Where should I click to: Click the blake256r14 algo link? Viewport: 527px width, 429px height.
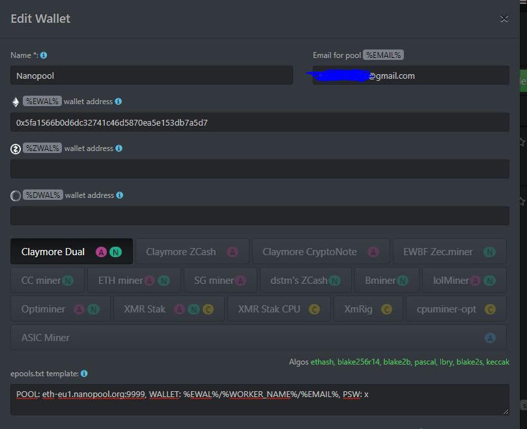click(x=358, y=362)
